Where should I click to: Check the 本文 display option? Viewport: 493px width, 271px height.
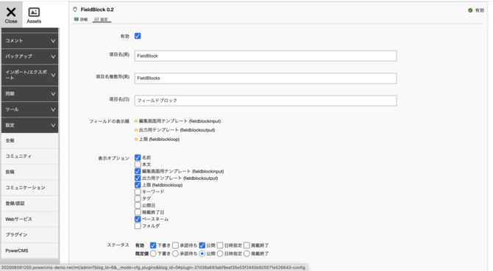(x=138, y=164)
